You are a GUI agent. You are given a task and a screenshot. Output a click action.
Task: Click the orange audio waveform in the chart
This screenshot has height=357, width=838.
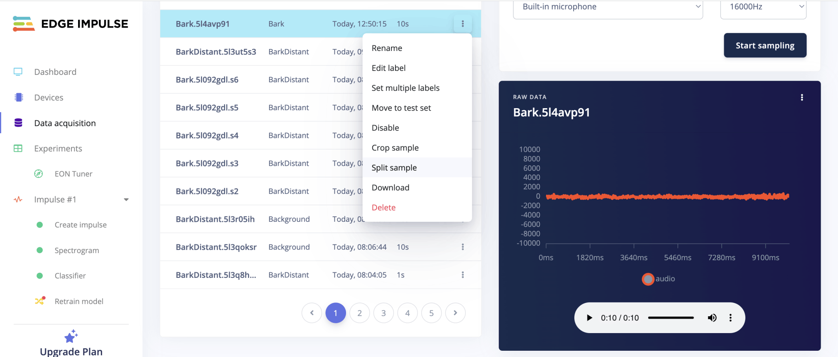[x=667, y=196]
